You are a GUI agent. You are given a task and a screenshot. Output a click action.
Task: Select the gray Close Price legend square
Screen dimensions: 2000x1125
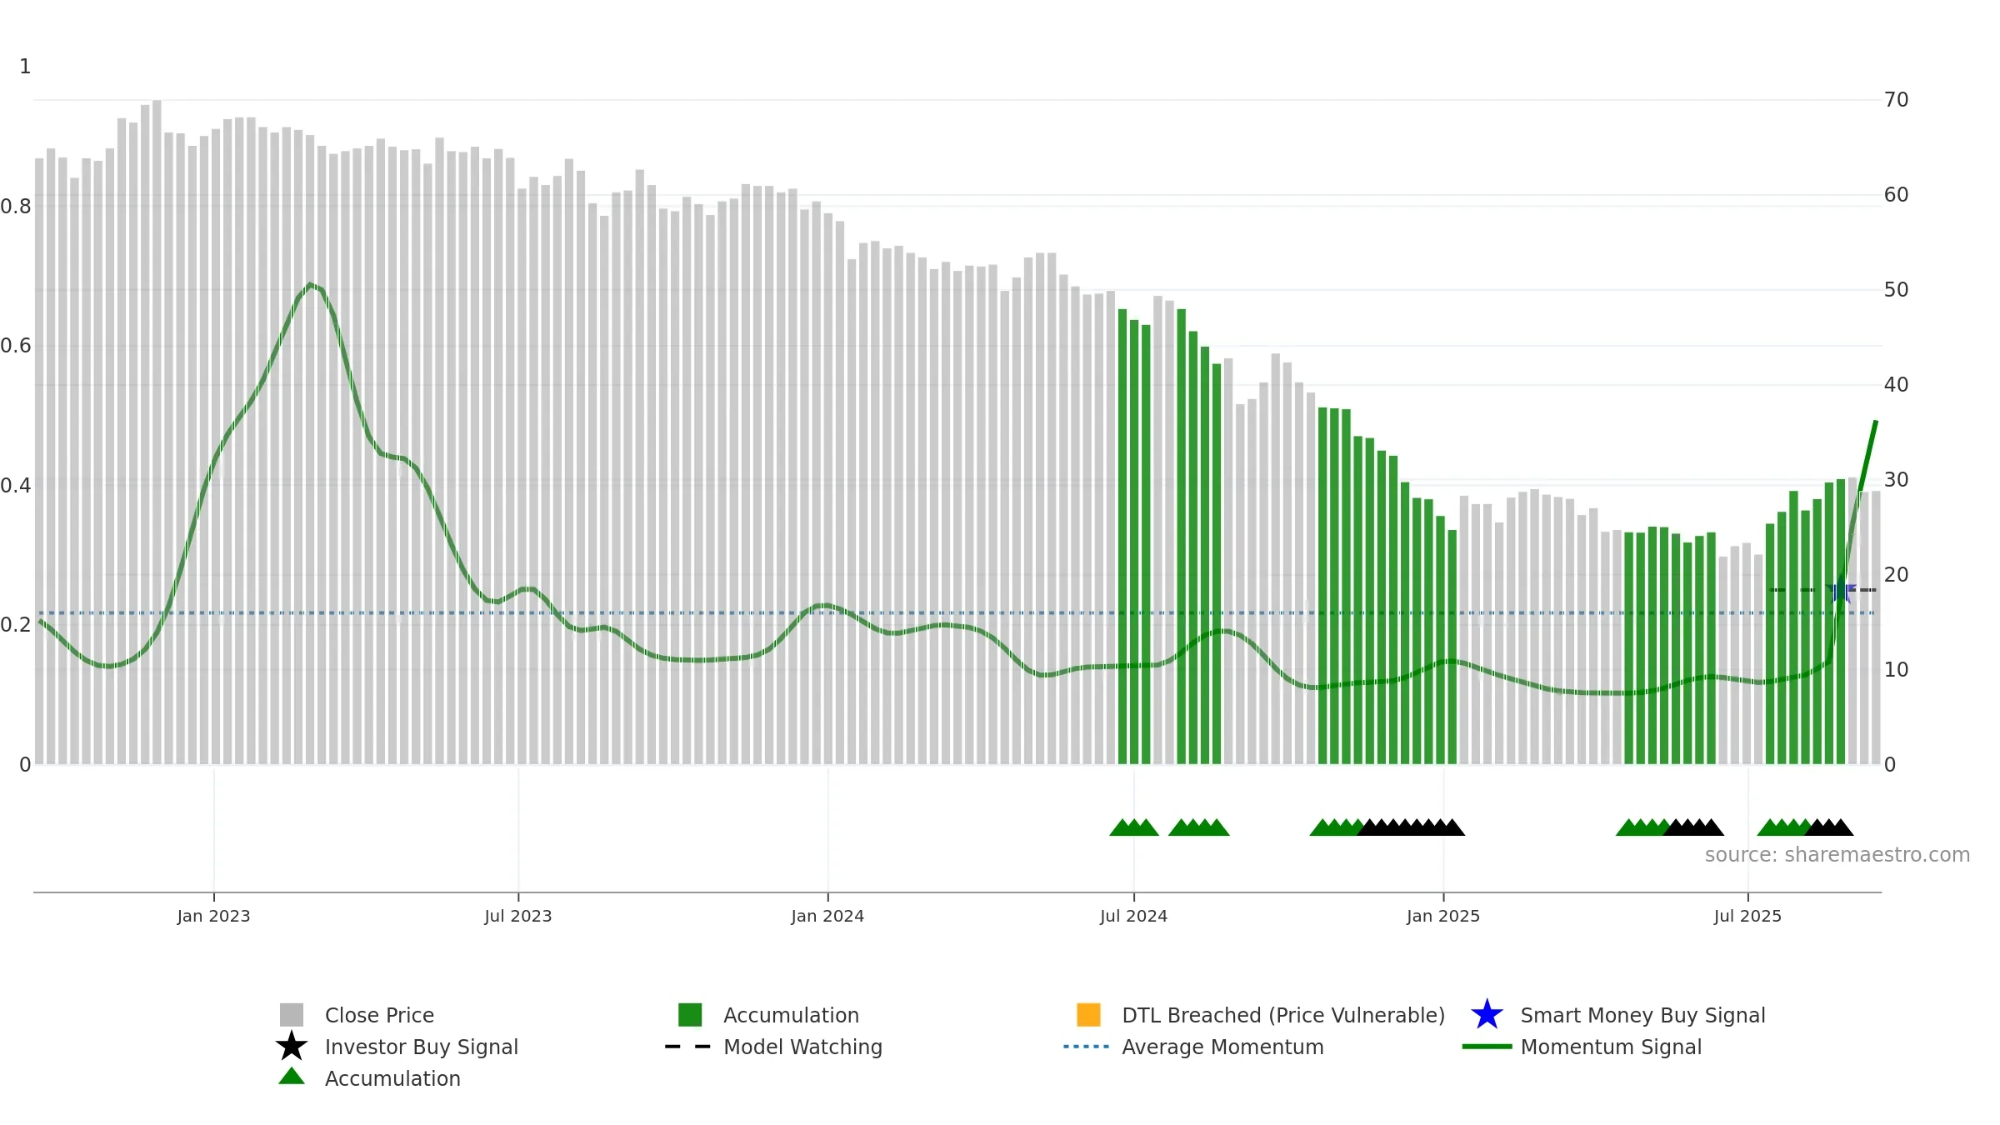(292, 1015)
